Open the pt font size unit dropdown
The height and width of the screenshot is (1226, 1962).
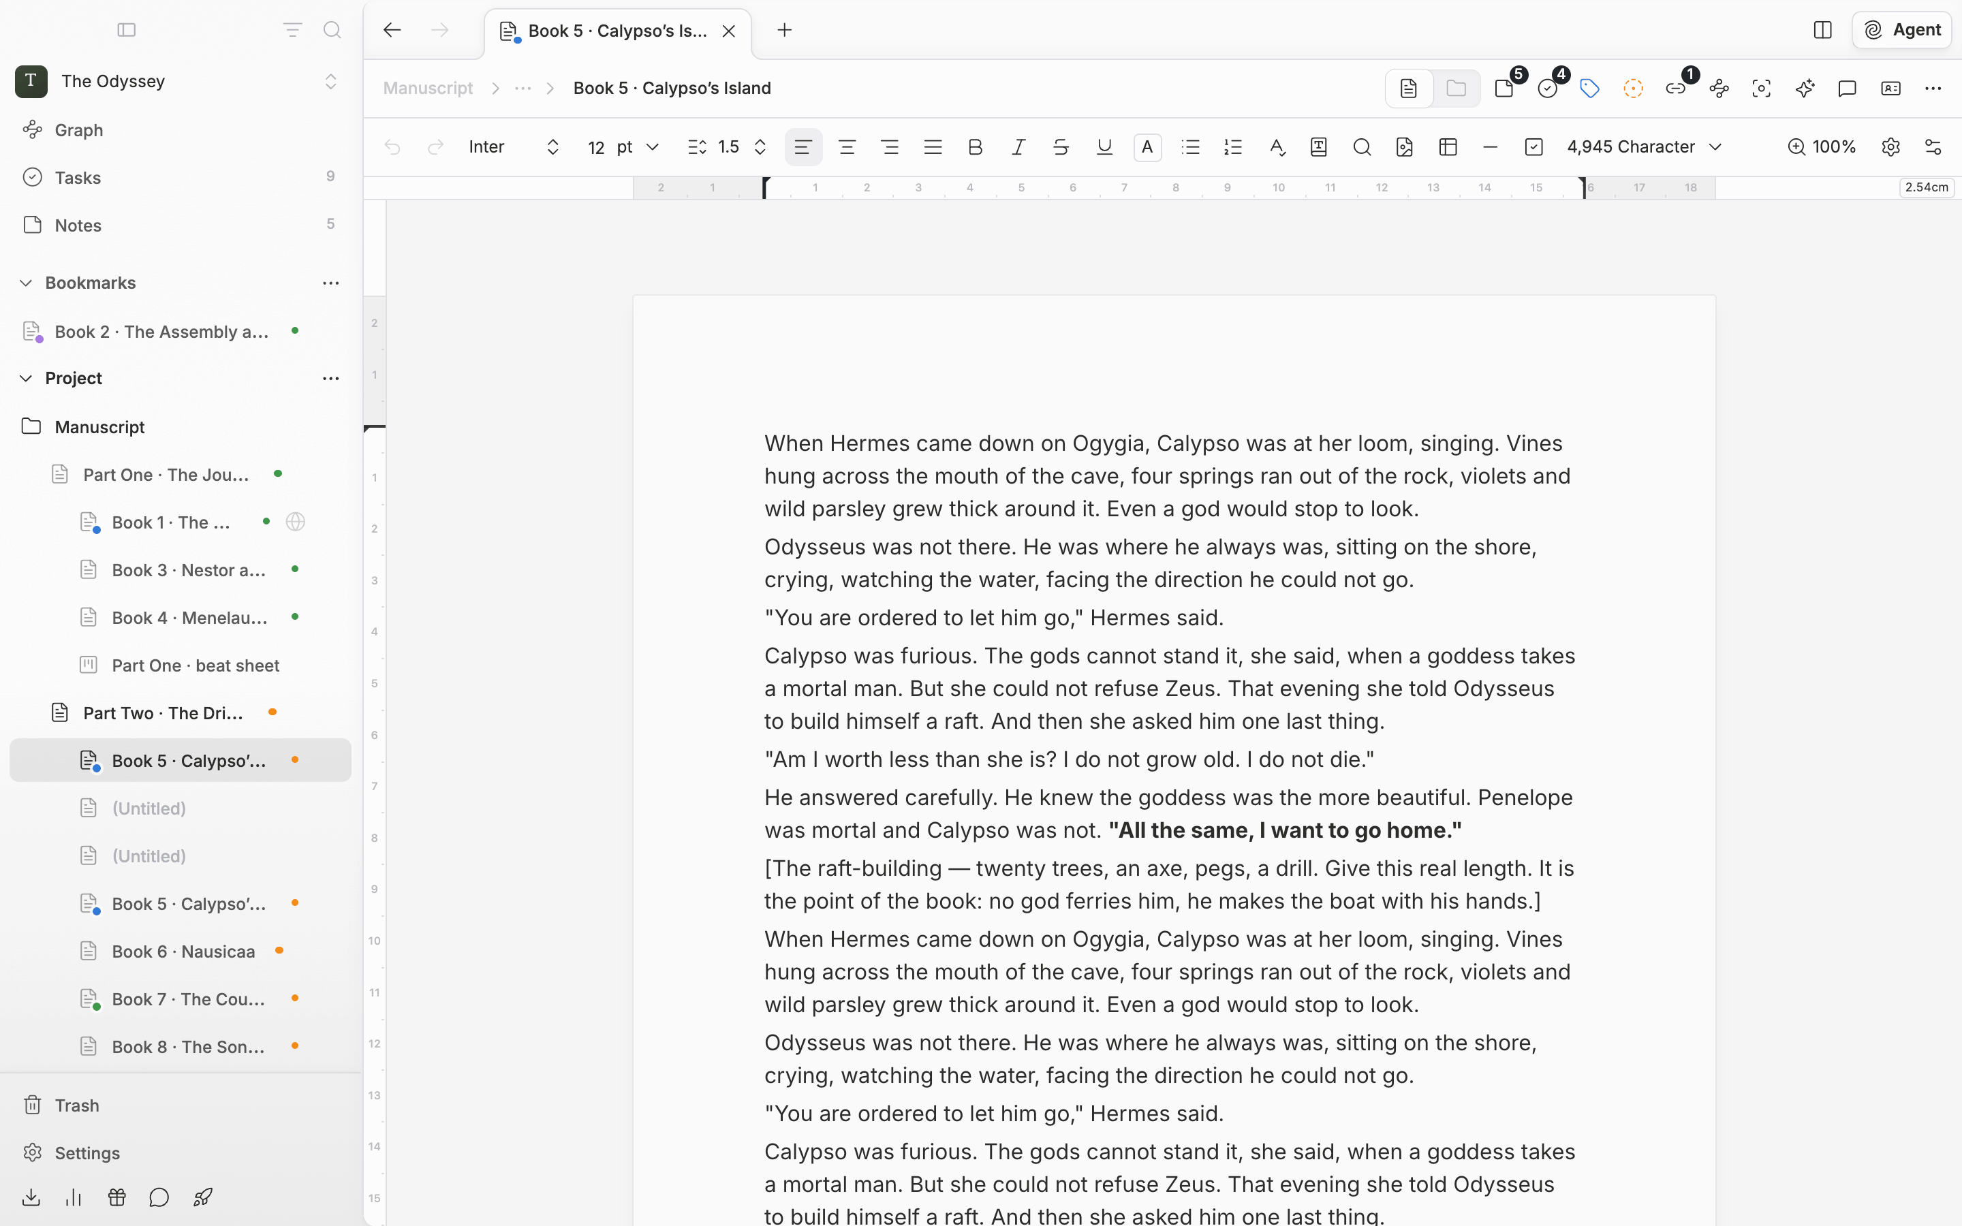pyautogui.click(x=639, y=146)
